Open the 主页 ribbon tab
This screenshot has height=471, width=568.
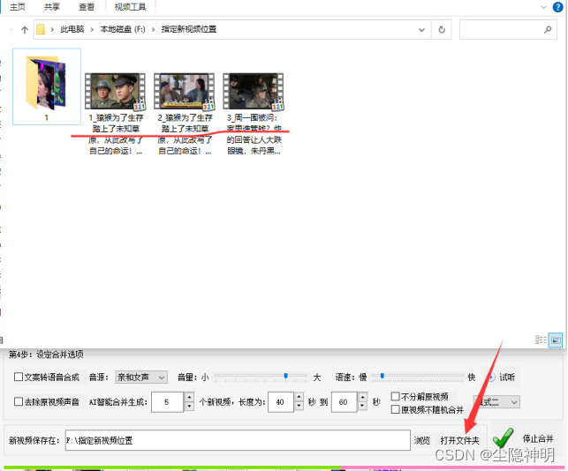(18, 7)
